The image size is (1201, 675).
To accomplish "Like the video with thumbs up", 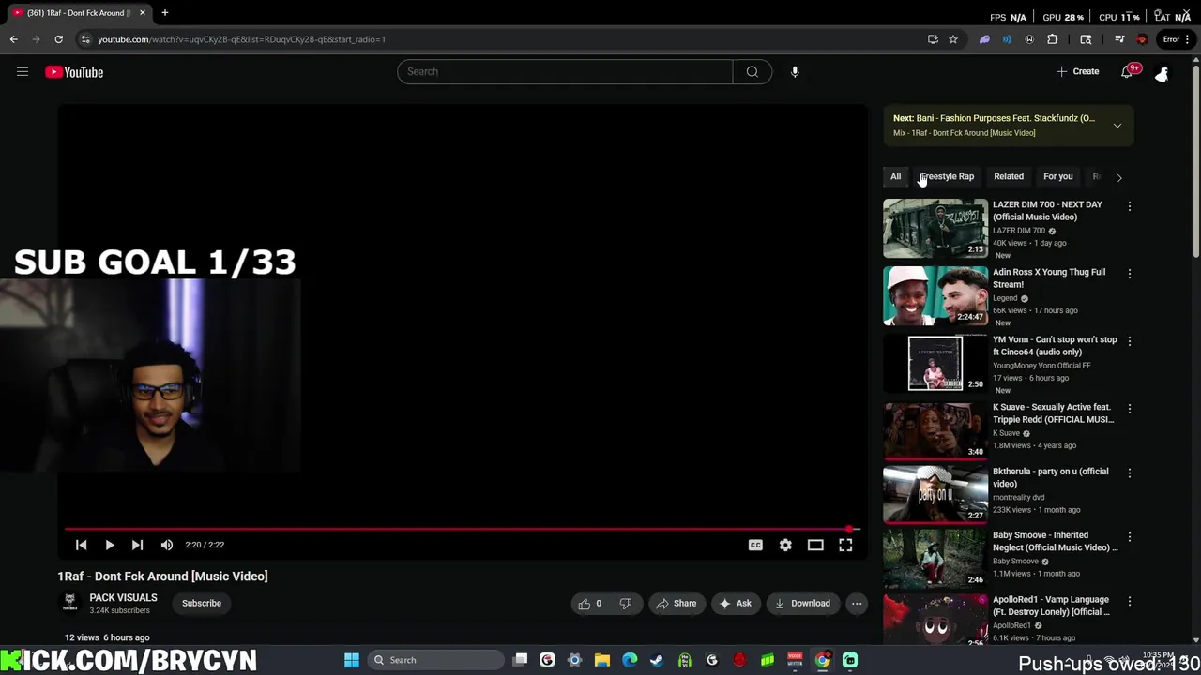I will [590, 604].
